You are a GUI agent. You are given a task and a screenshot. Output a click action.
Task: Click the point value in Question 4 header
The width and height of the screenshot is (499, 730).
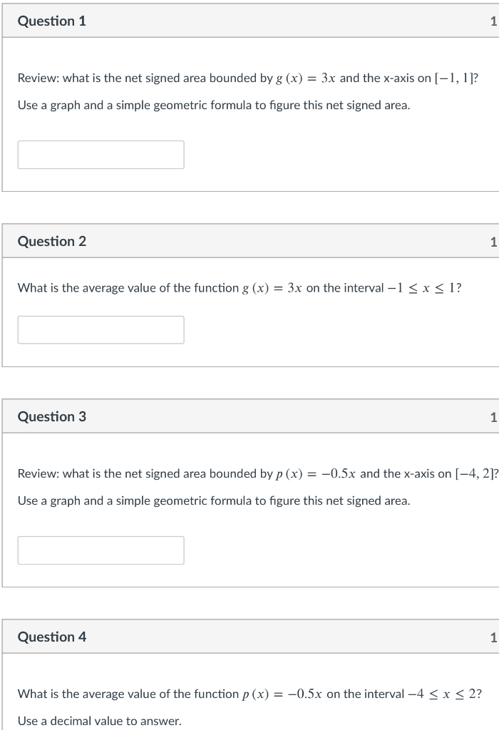point(494,637)
